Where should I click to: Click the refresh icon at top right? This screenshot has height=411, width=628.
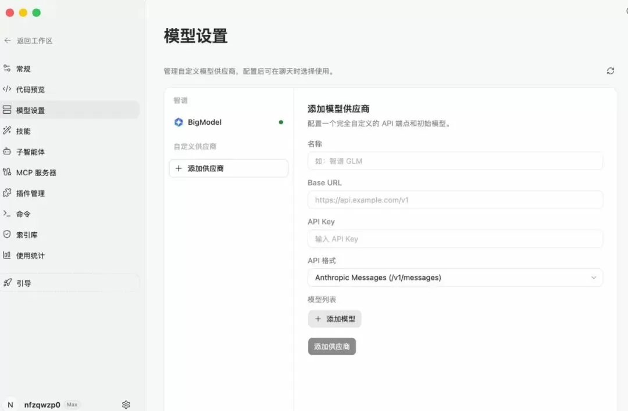click(x=611, y=71)
